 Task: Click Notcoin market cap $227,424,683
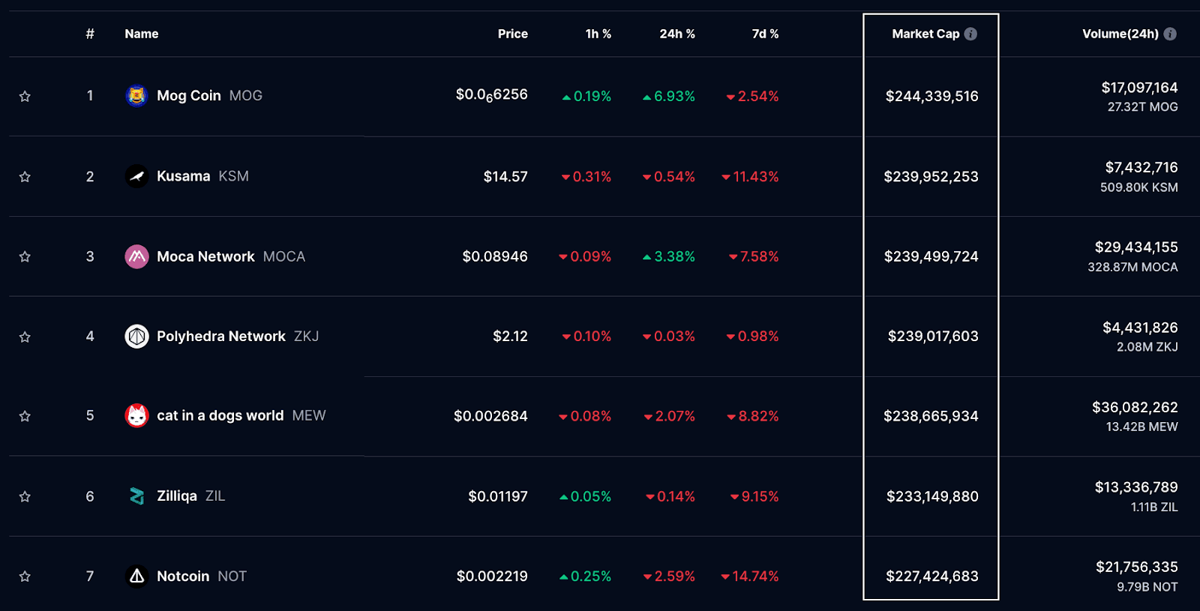932,577
